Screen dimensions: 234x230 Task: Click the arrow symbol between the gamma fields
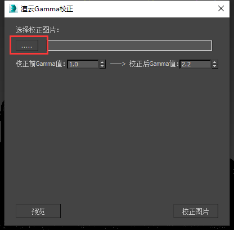pos(118,64)
